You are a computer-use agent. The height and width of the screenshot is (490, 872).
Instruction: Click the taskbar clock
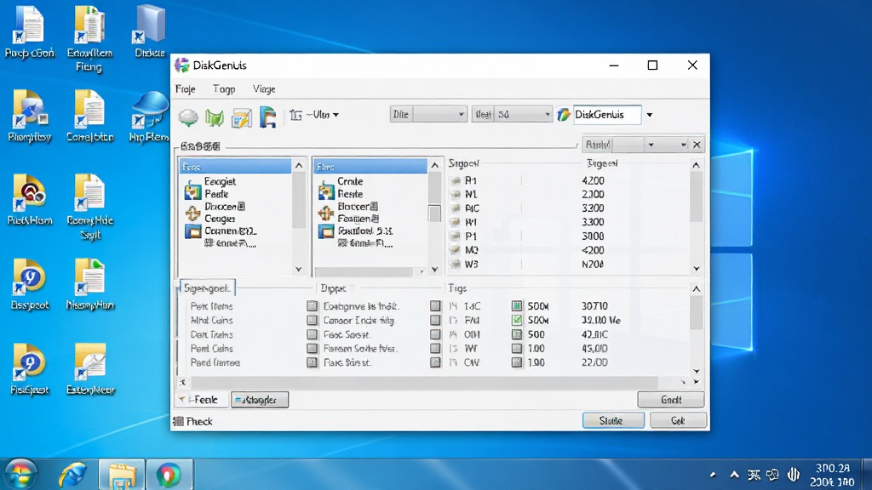tap(832, 475)
